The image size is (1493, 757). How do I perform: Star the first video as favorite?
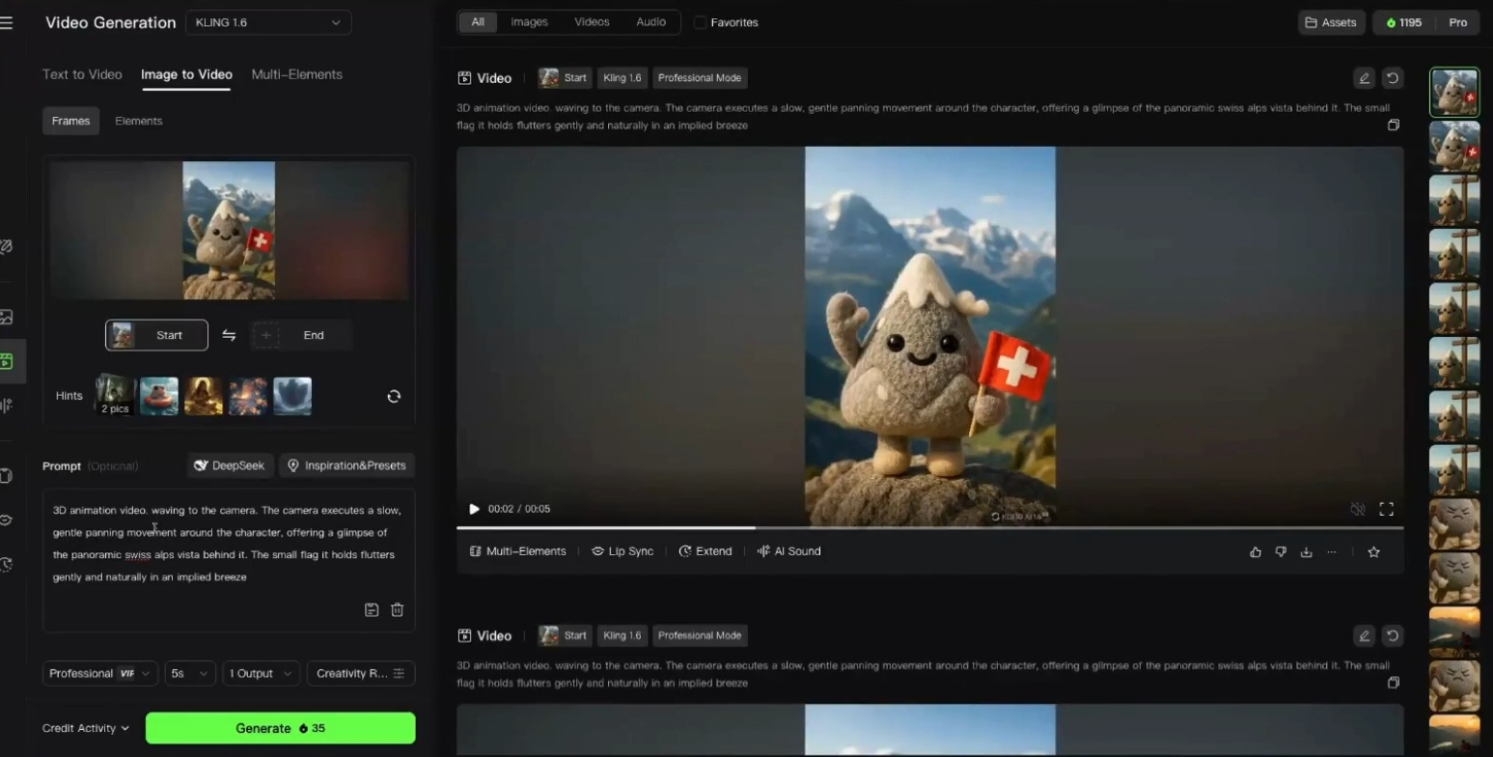pos(1373,551)
